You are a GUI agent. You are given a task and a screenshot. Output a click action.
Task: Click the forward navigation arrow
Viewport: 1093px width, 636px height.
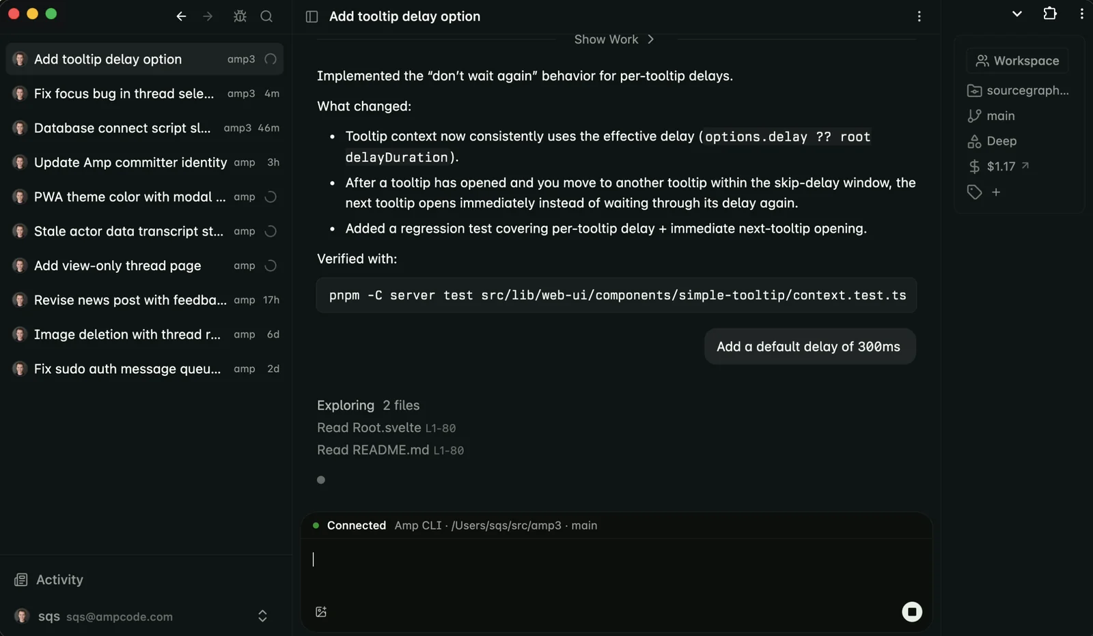tap(208, 16)
